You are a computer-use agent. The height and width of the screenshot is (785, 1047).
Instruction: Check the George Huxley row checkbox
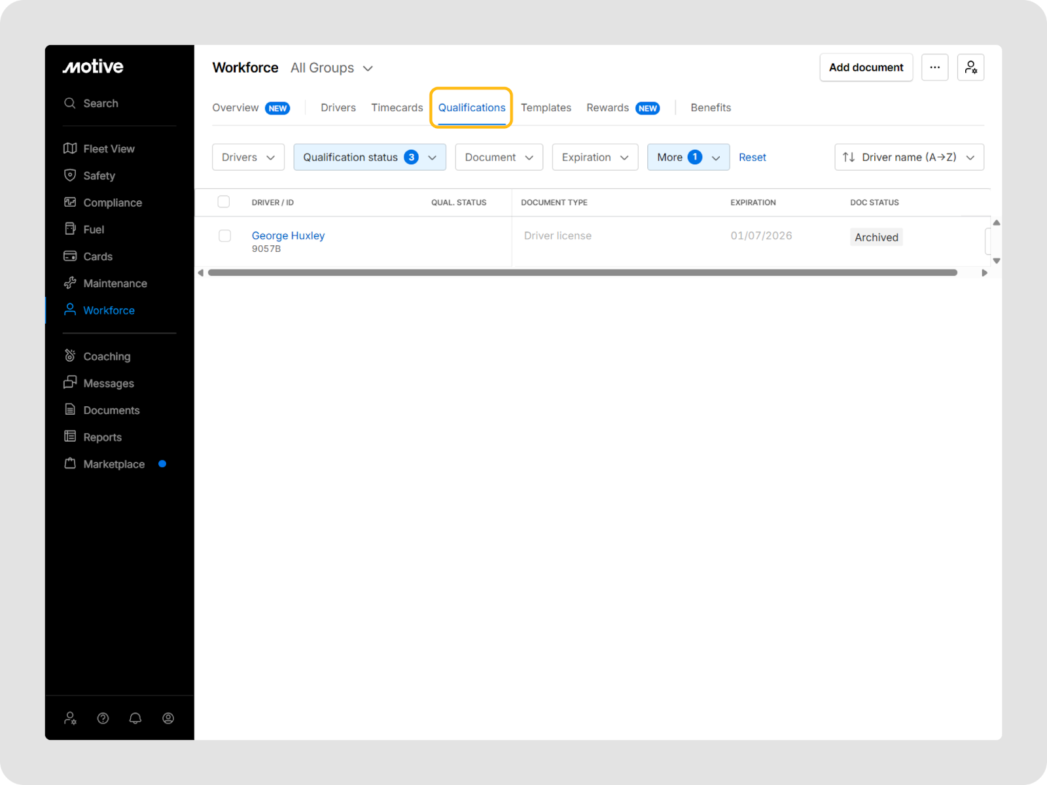point(224,236)
